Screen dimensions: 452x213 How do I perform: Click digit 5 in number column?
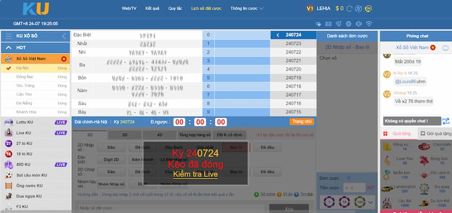click(208, 78)
